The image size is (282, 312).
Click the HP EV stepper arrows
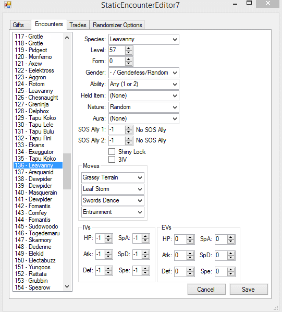pos(190,239)
